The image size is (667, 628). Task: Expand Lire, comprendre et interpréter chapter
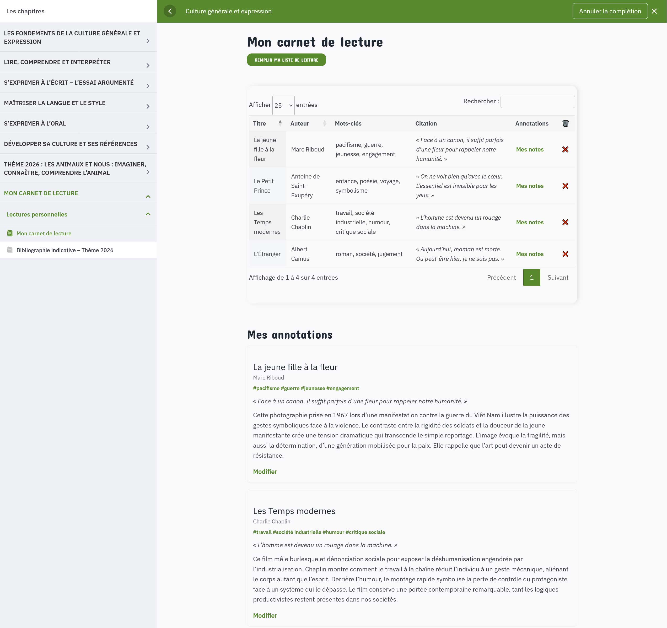point(148,66)
